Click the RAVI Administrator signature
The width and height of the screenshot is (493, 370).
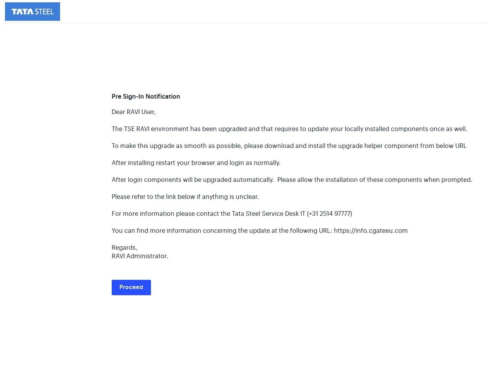pyautogui.click(x=139, y=256)
